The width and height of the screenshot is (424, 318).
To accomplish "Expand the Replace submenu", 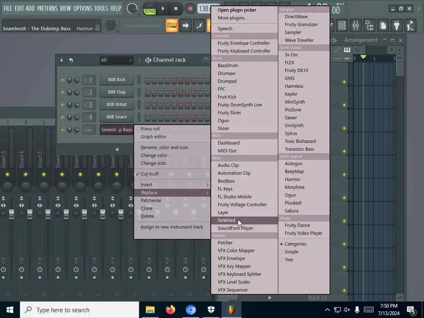I will (172, 193).
